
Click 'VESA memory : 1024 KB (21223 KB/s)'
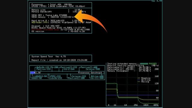click(x=53, y=17)
